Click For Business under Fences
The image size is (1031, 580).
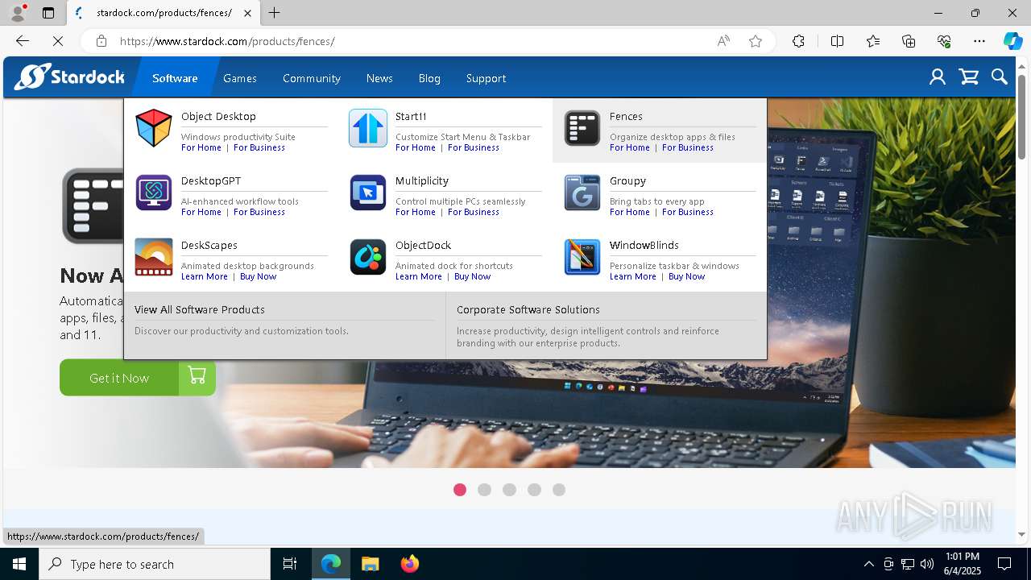(x=688, y=147)
